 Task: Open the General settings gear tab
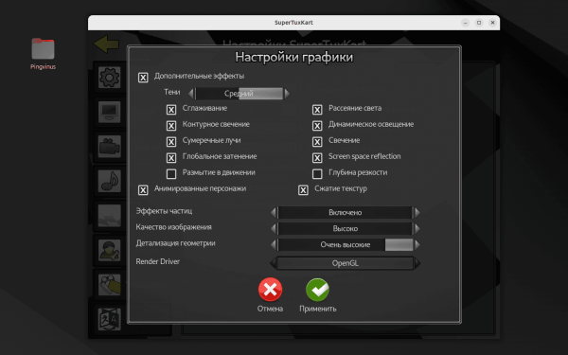click(x=109, y=78)
